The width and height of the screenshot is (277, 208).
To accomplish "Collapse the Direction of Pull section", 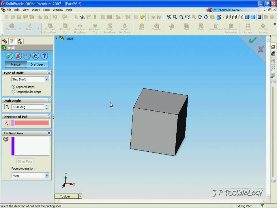I will [x=49, y=116].
